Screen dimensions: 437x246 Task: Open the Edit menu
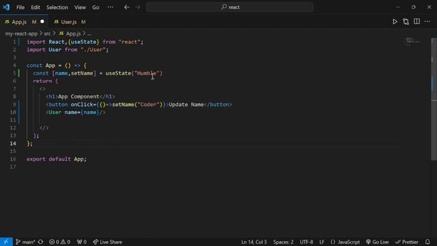pos(36,8)
